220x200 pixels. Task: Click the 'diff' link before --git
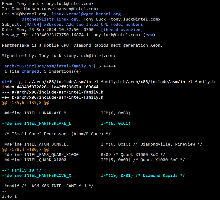click(7, 82)
